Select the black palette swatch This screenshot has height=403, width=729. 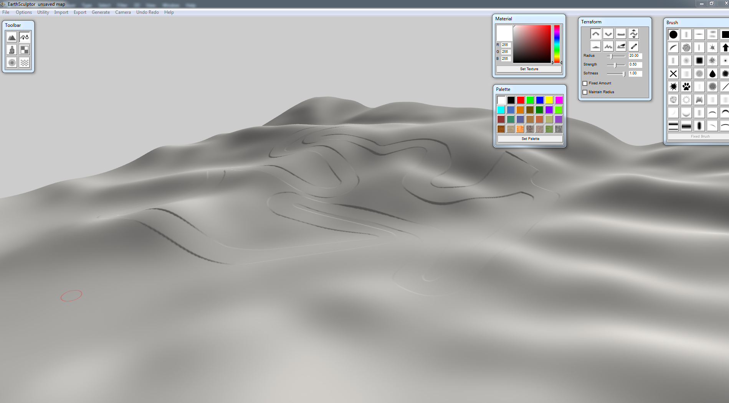coord(511,100)
